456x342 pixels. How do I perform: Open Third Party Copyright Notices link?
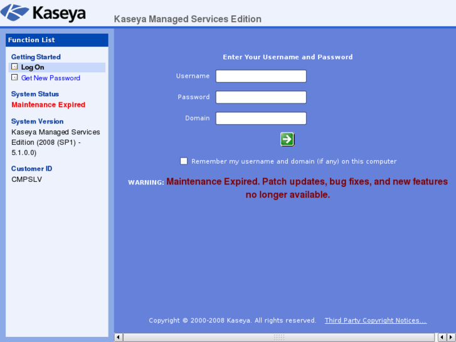(x=376, y=321)
